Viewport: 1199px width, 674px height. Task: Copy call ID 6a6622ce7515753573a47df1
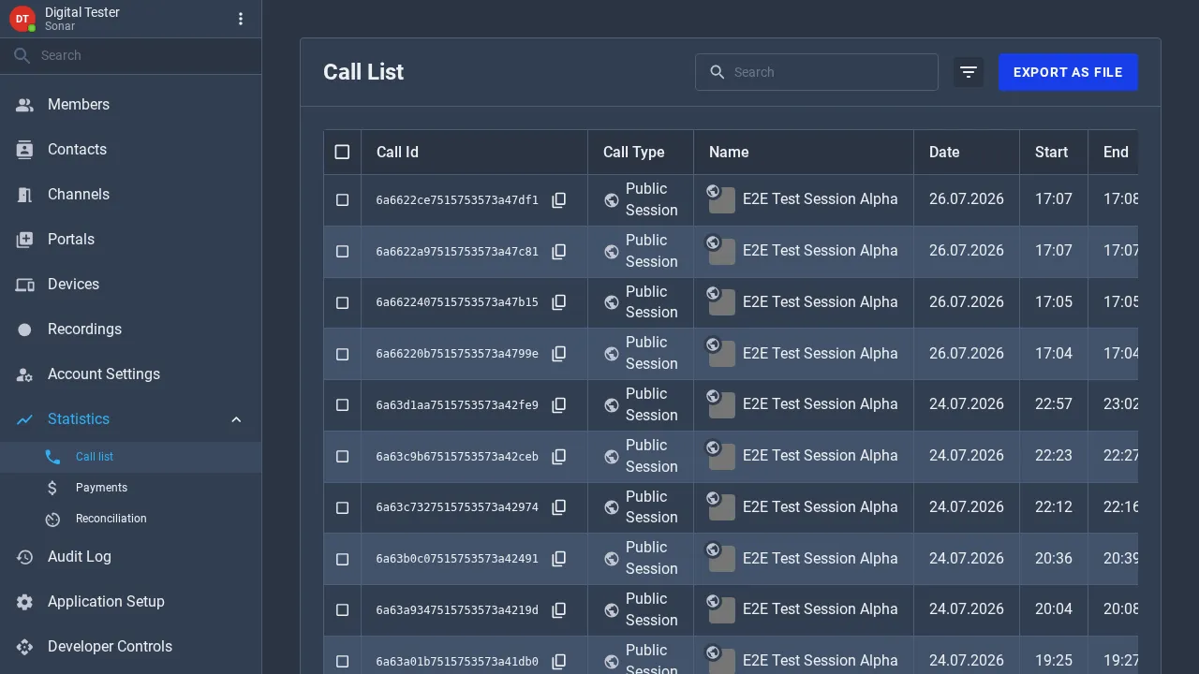tap(559, 200)
